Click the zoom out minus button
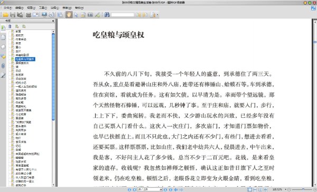Screen dimensions: 317x192 point(289,189)
